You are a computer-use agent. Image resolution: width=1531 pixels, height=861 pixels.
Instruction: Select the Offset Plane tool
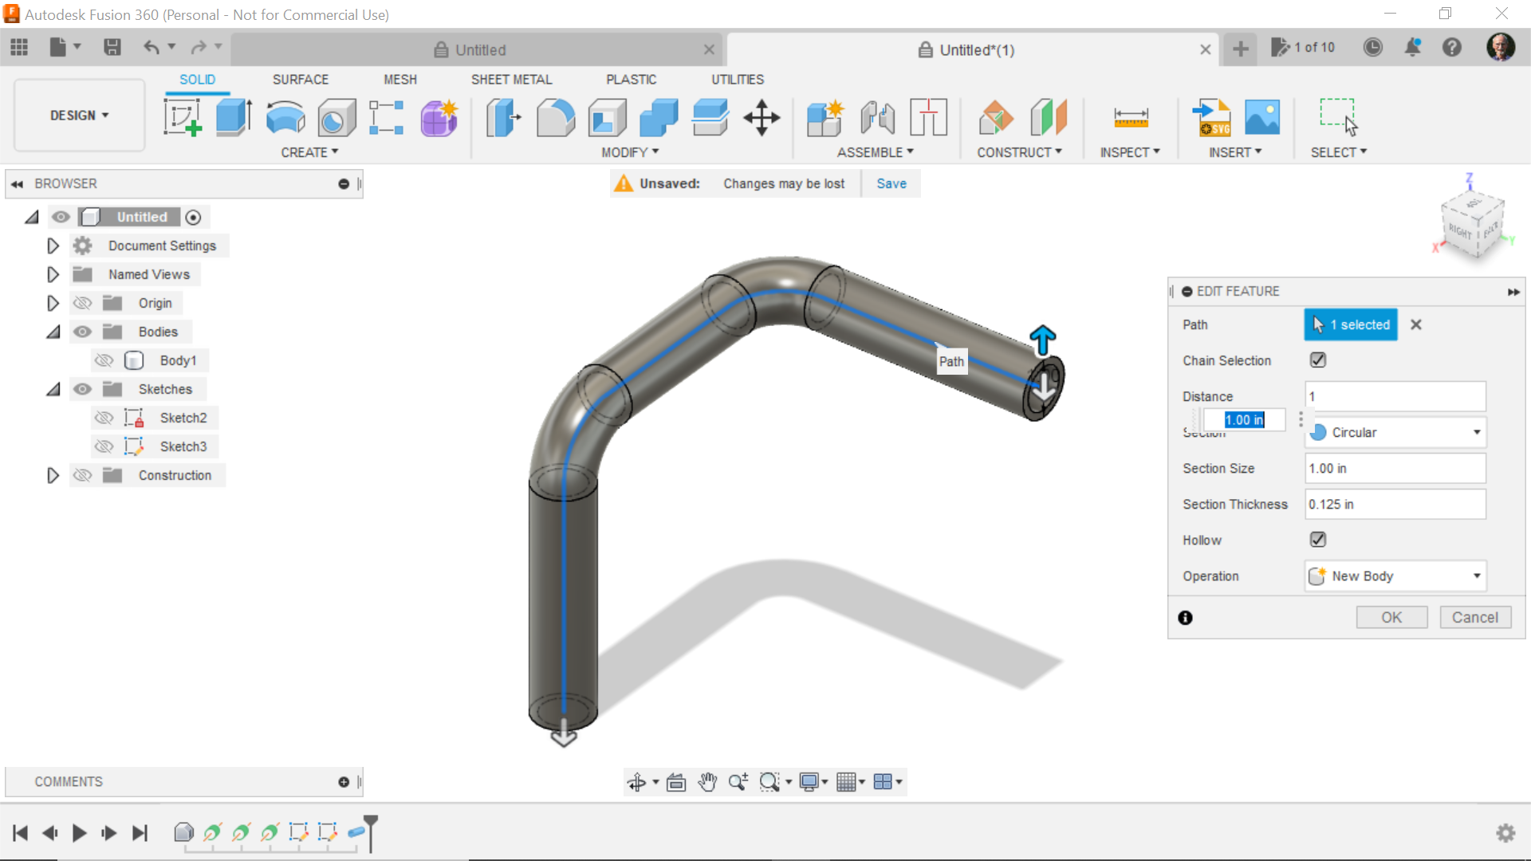pyautogui.click(x=997, y=118)
